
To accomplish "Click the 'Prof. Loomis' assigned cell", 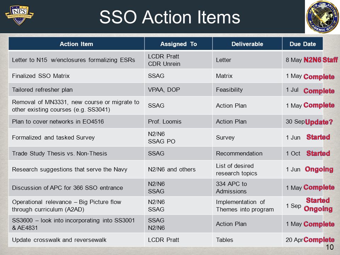I will [178, 121].
